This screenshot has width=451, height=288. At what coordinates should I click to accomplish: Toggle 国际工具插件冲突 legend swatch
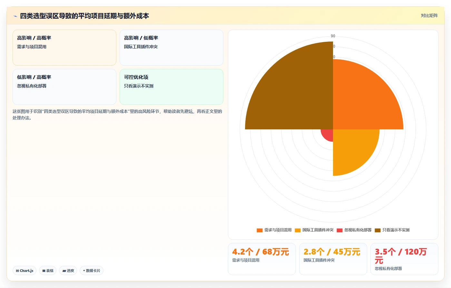[x=298, y=230]
